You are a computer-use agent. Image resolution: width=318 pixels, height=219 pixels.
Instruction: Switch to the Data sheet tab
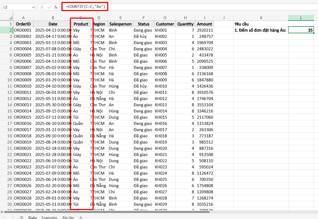(32, 217)
